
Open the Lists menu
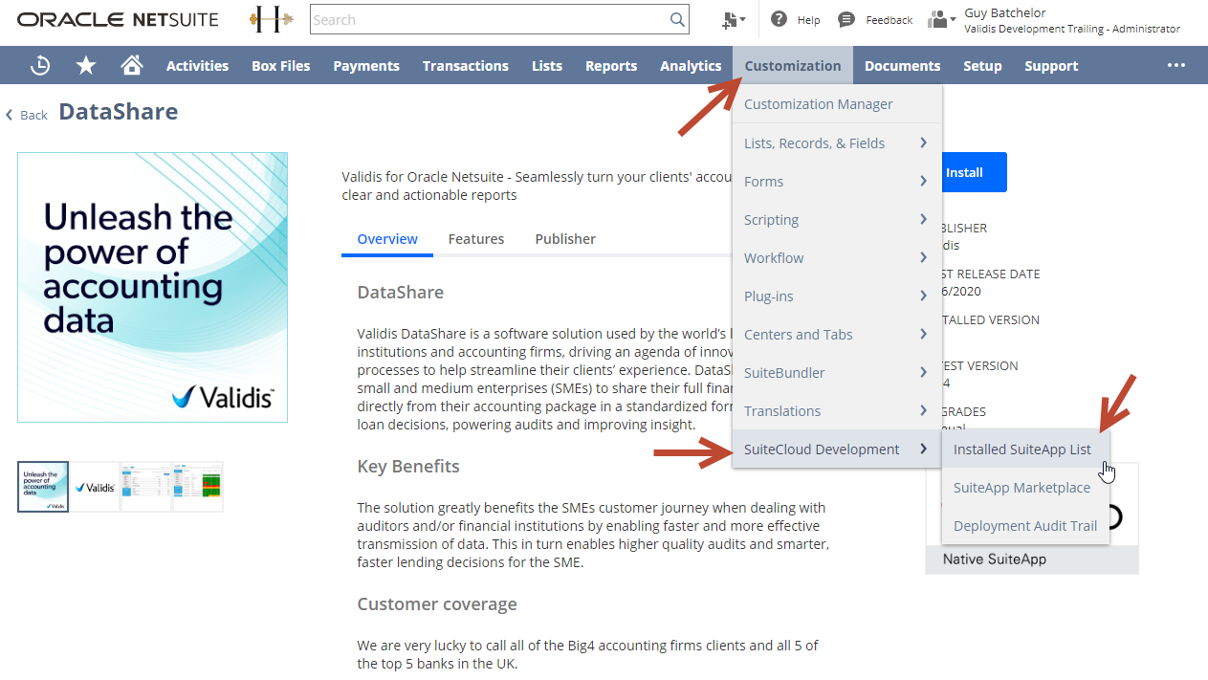click(547, 65)
